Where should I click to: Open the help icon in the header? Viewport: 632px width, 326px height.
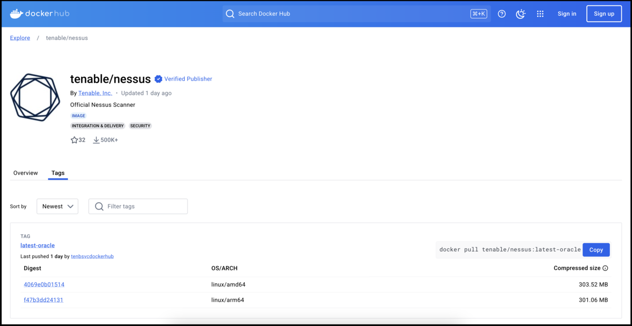click(501, 14)
